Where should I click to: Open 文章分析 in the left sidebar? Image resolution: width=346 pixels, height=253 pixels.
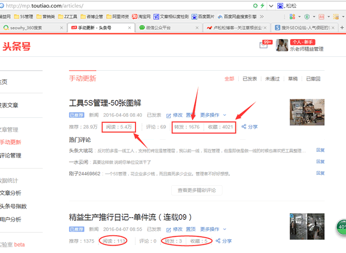(10, 193)
